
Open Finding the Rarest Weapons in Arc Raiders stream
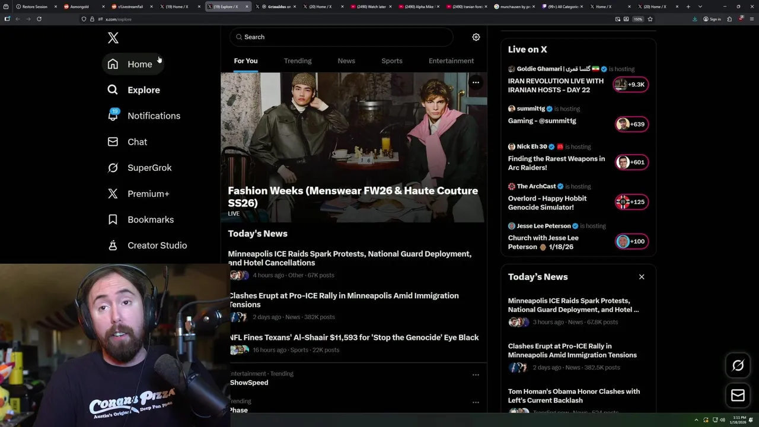coord(556,163)
